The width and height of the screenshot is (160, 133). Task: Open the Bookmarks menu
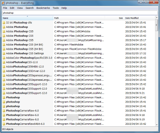[43, 8]
